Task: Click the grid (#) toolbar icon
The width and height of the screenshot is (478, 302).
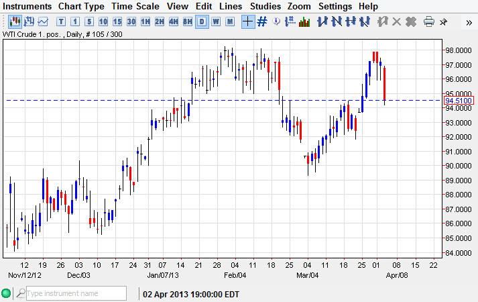Action: [262, 21]
